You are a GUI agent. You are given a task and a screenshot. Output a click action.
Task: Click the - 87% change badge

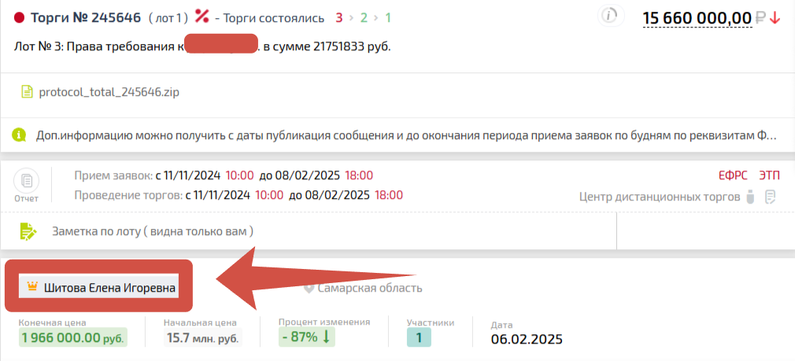(x=307, y=337)
